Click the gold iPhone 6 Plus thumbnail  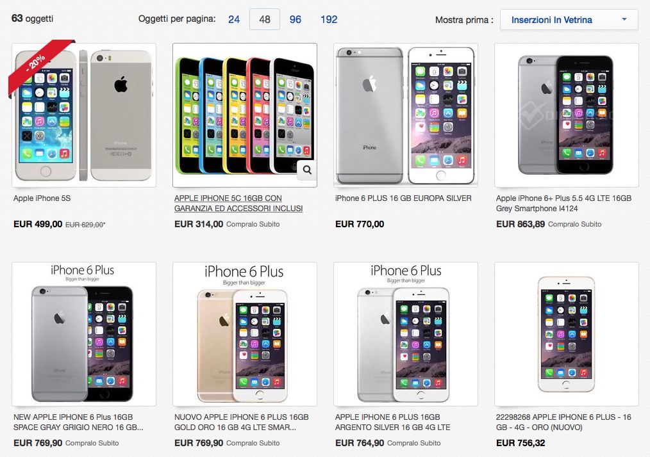click(x=245, y=333)
